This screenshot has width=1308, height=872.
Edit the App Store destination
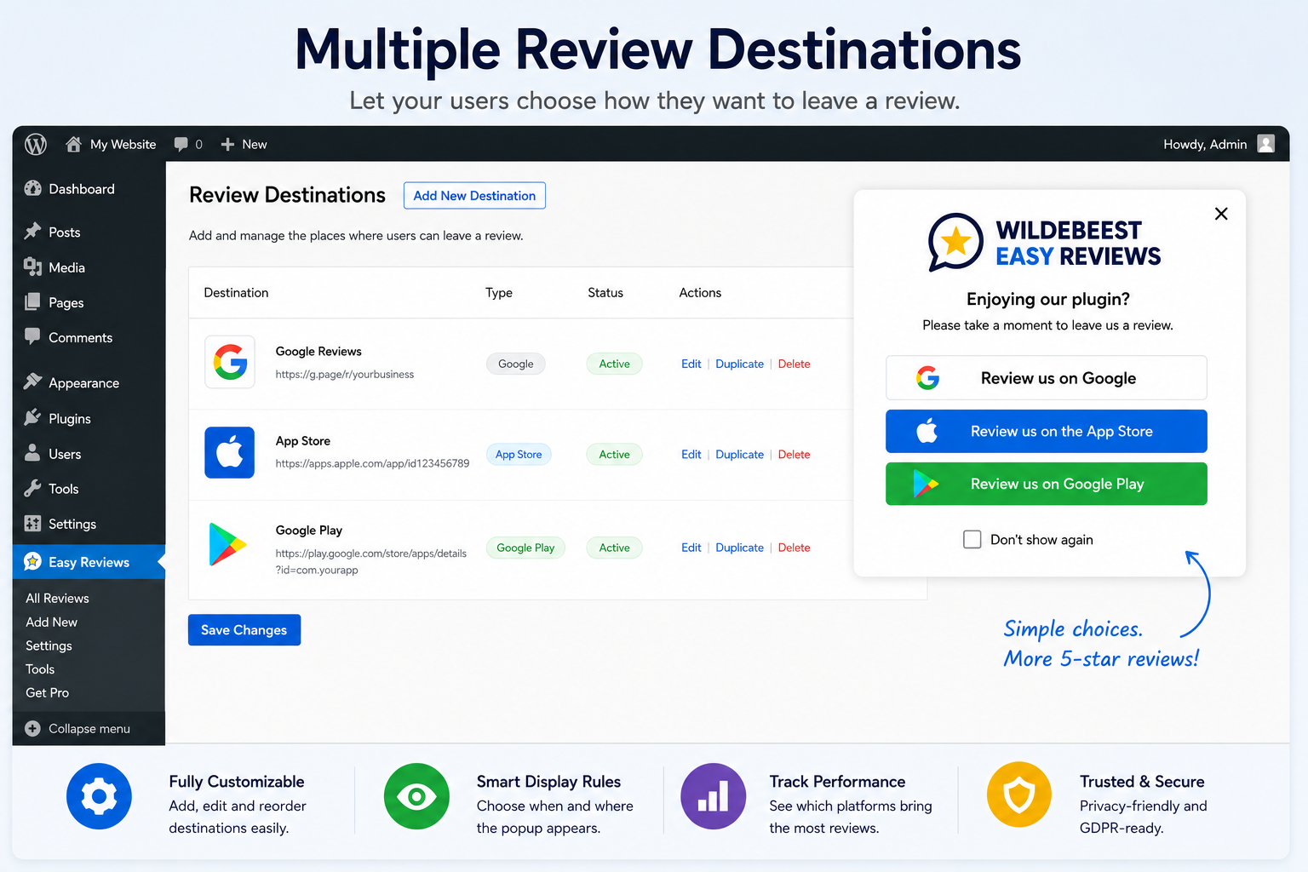(x=691, y=455)
